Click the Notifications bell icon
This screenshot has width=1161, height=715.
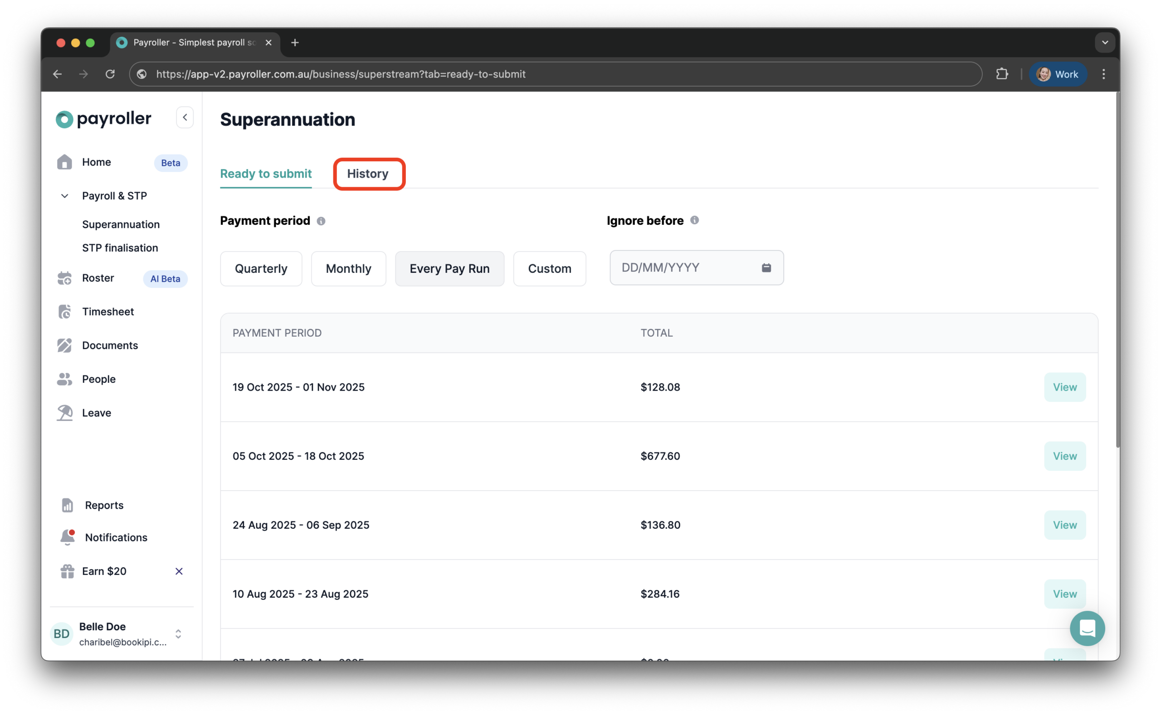pyautogui.click(x=67, y=537)
